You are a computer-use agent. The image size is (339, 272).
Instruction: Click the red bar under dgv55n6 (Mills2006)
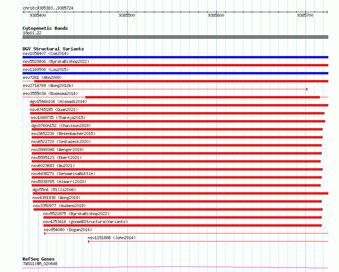coord(181,193)
